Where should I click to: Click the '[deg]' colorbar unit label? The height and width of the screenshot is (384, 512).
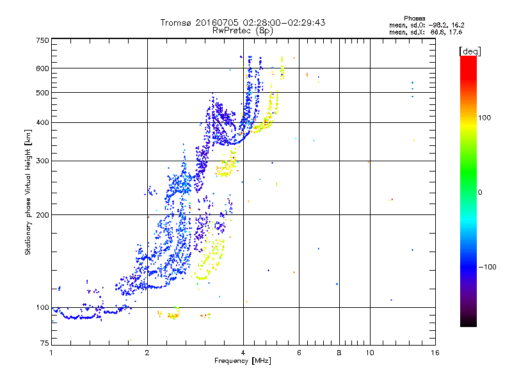point(470,51)
